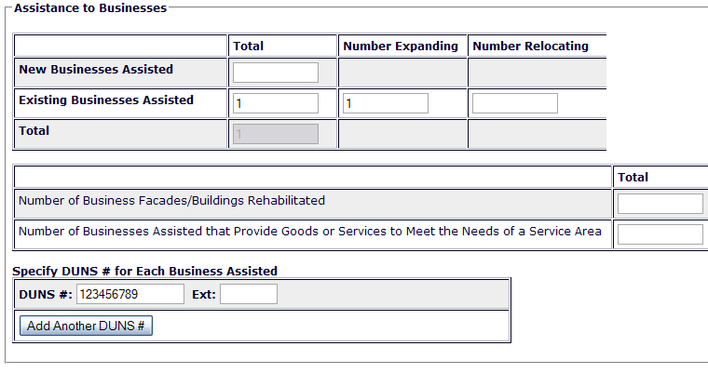This screenshot has width=708, height=373.
Task: Click the DUNS # field containing 123456789
Action: pyautogui.click(x=130, y=295)
